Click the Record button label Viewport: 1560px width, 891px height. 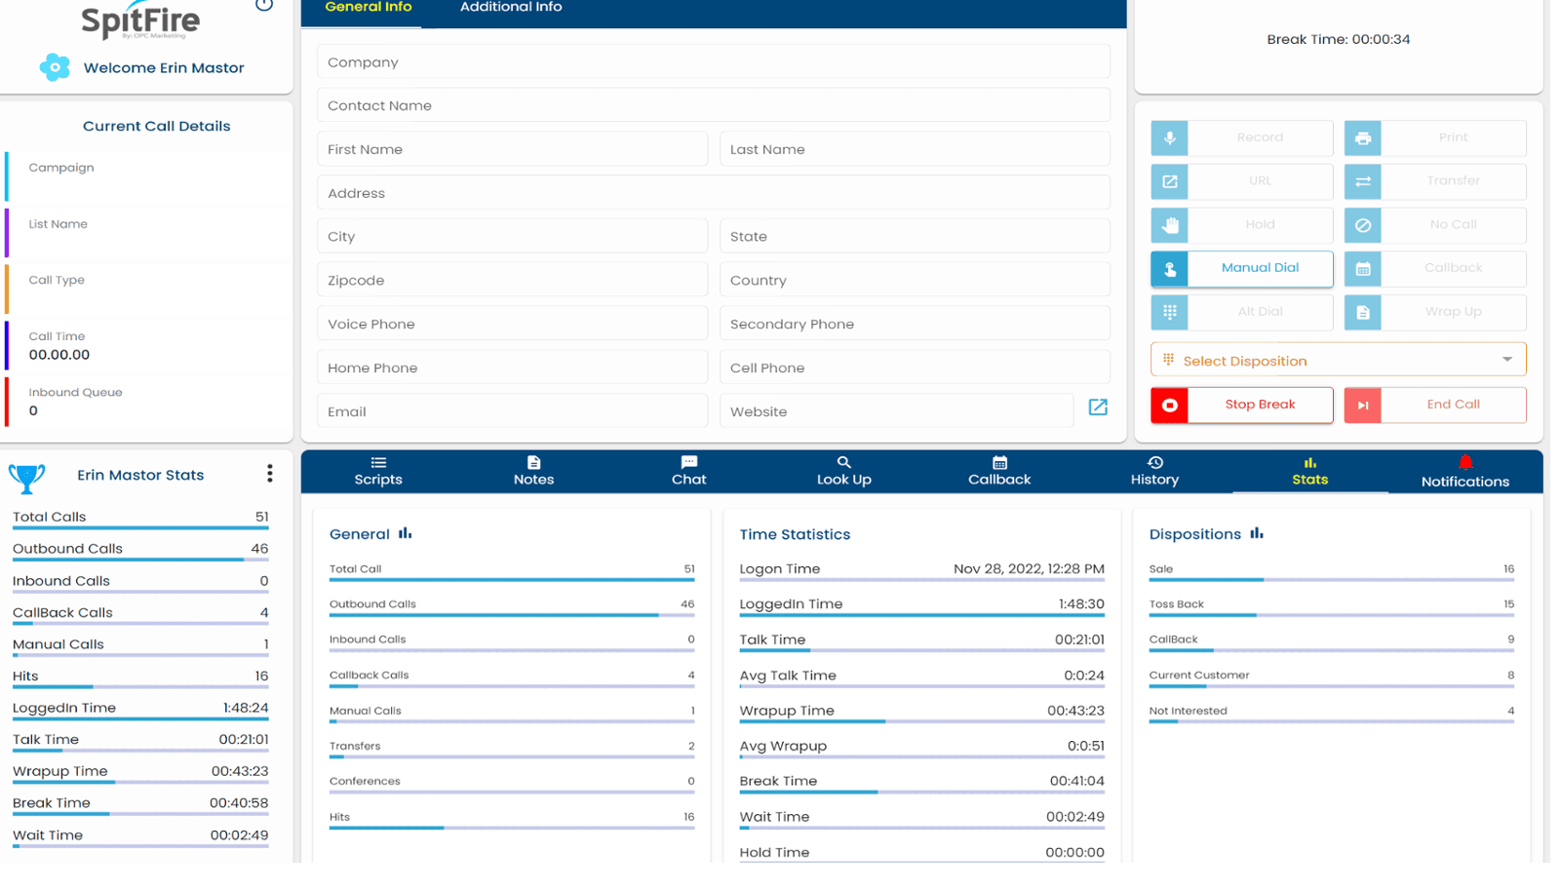1260,137
